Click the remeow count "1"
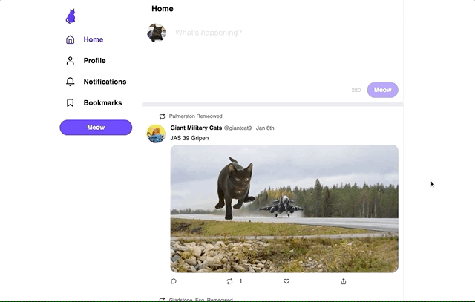This screenshot has width=475, height=302. click(240, 281)
